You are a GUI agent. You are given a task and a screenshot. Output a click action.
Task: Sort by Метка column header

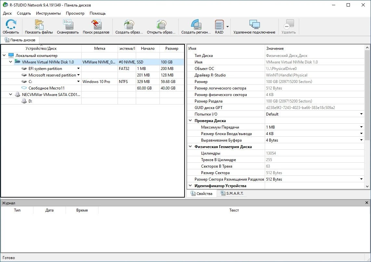click(x=100, y=48)
